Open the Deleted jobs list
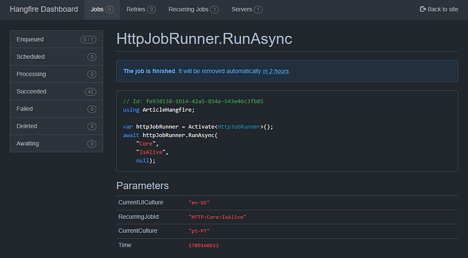The width and height of the screenshot is (468, 258). 56,126
